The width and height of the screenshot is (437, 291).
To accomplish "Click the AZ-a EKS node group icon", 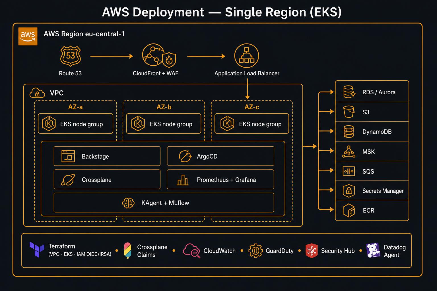I will point(49,124).
